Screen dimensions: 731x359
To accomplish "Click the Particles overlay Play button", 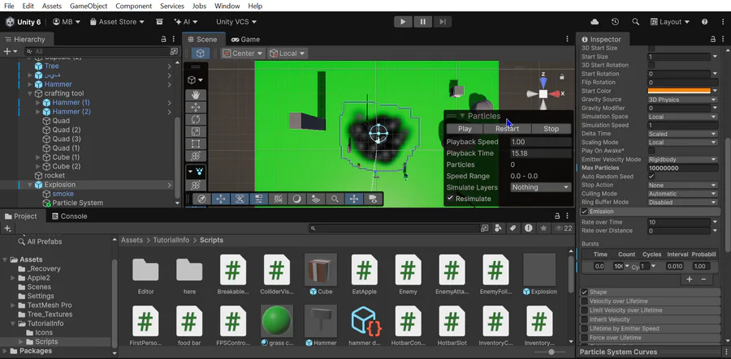I will click(x=465, y=129).
